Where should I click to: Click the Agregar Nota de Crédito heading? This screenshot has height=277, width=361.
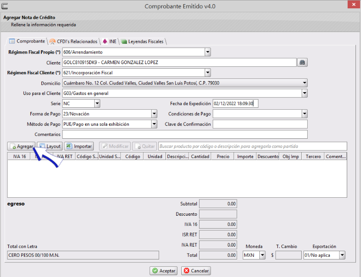coord(29,18)
